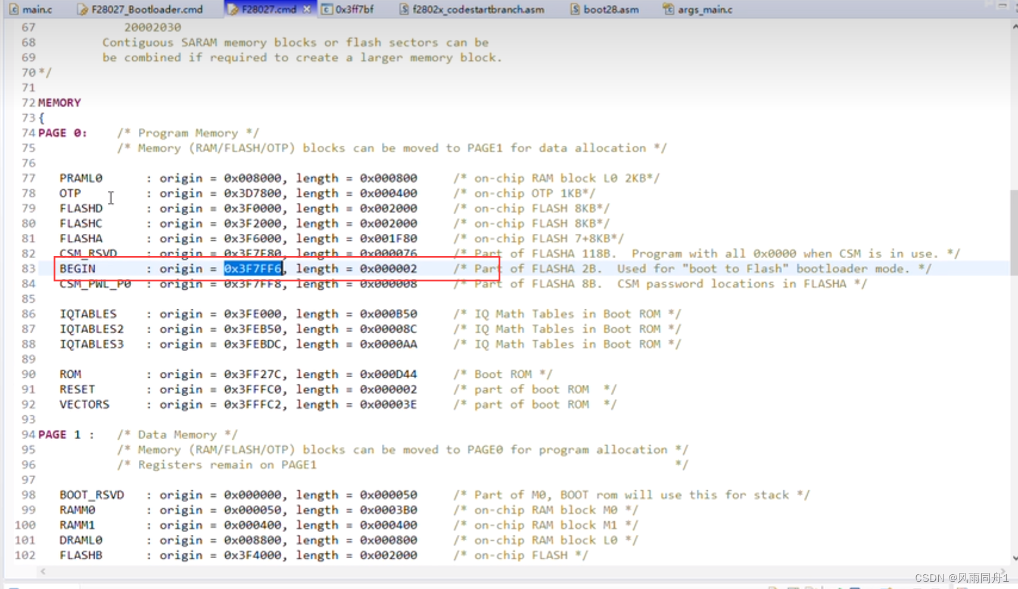This screenshot has height=589, width=1018.
Task: Click the '/* Program Memory */' comment
Action: coord(188,133)
